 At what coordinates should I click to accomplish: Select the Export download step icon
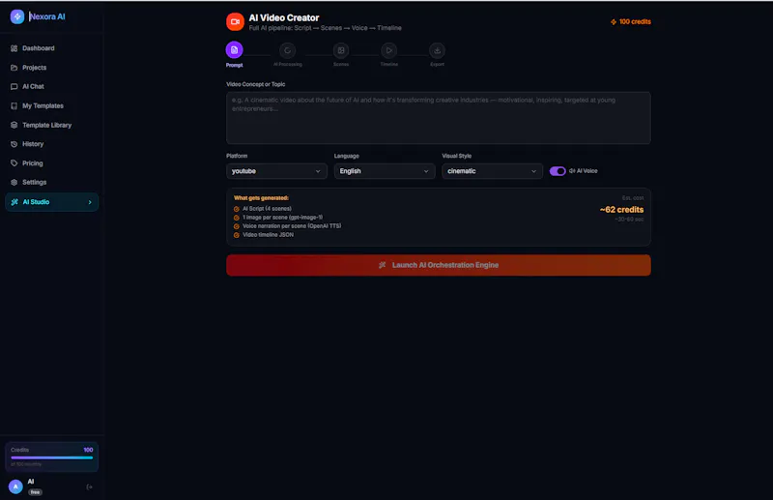tap(438, 50)
